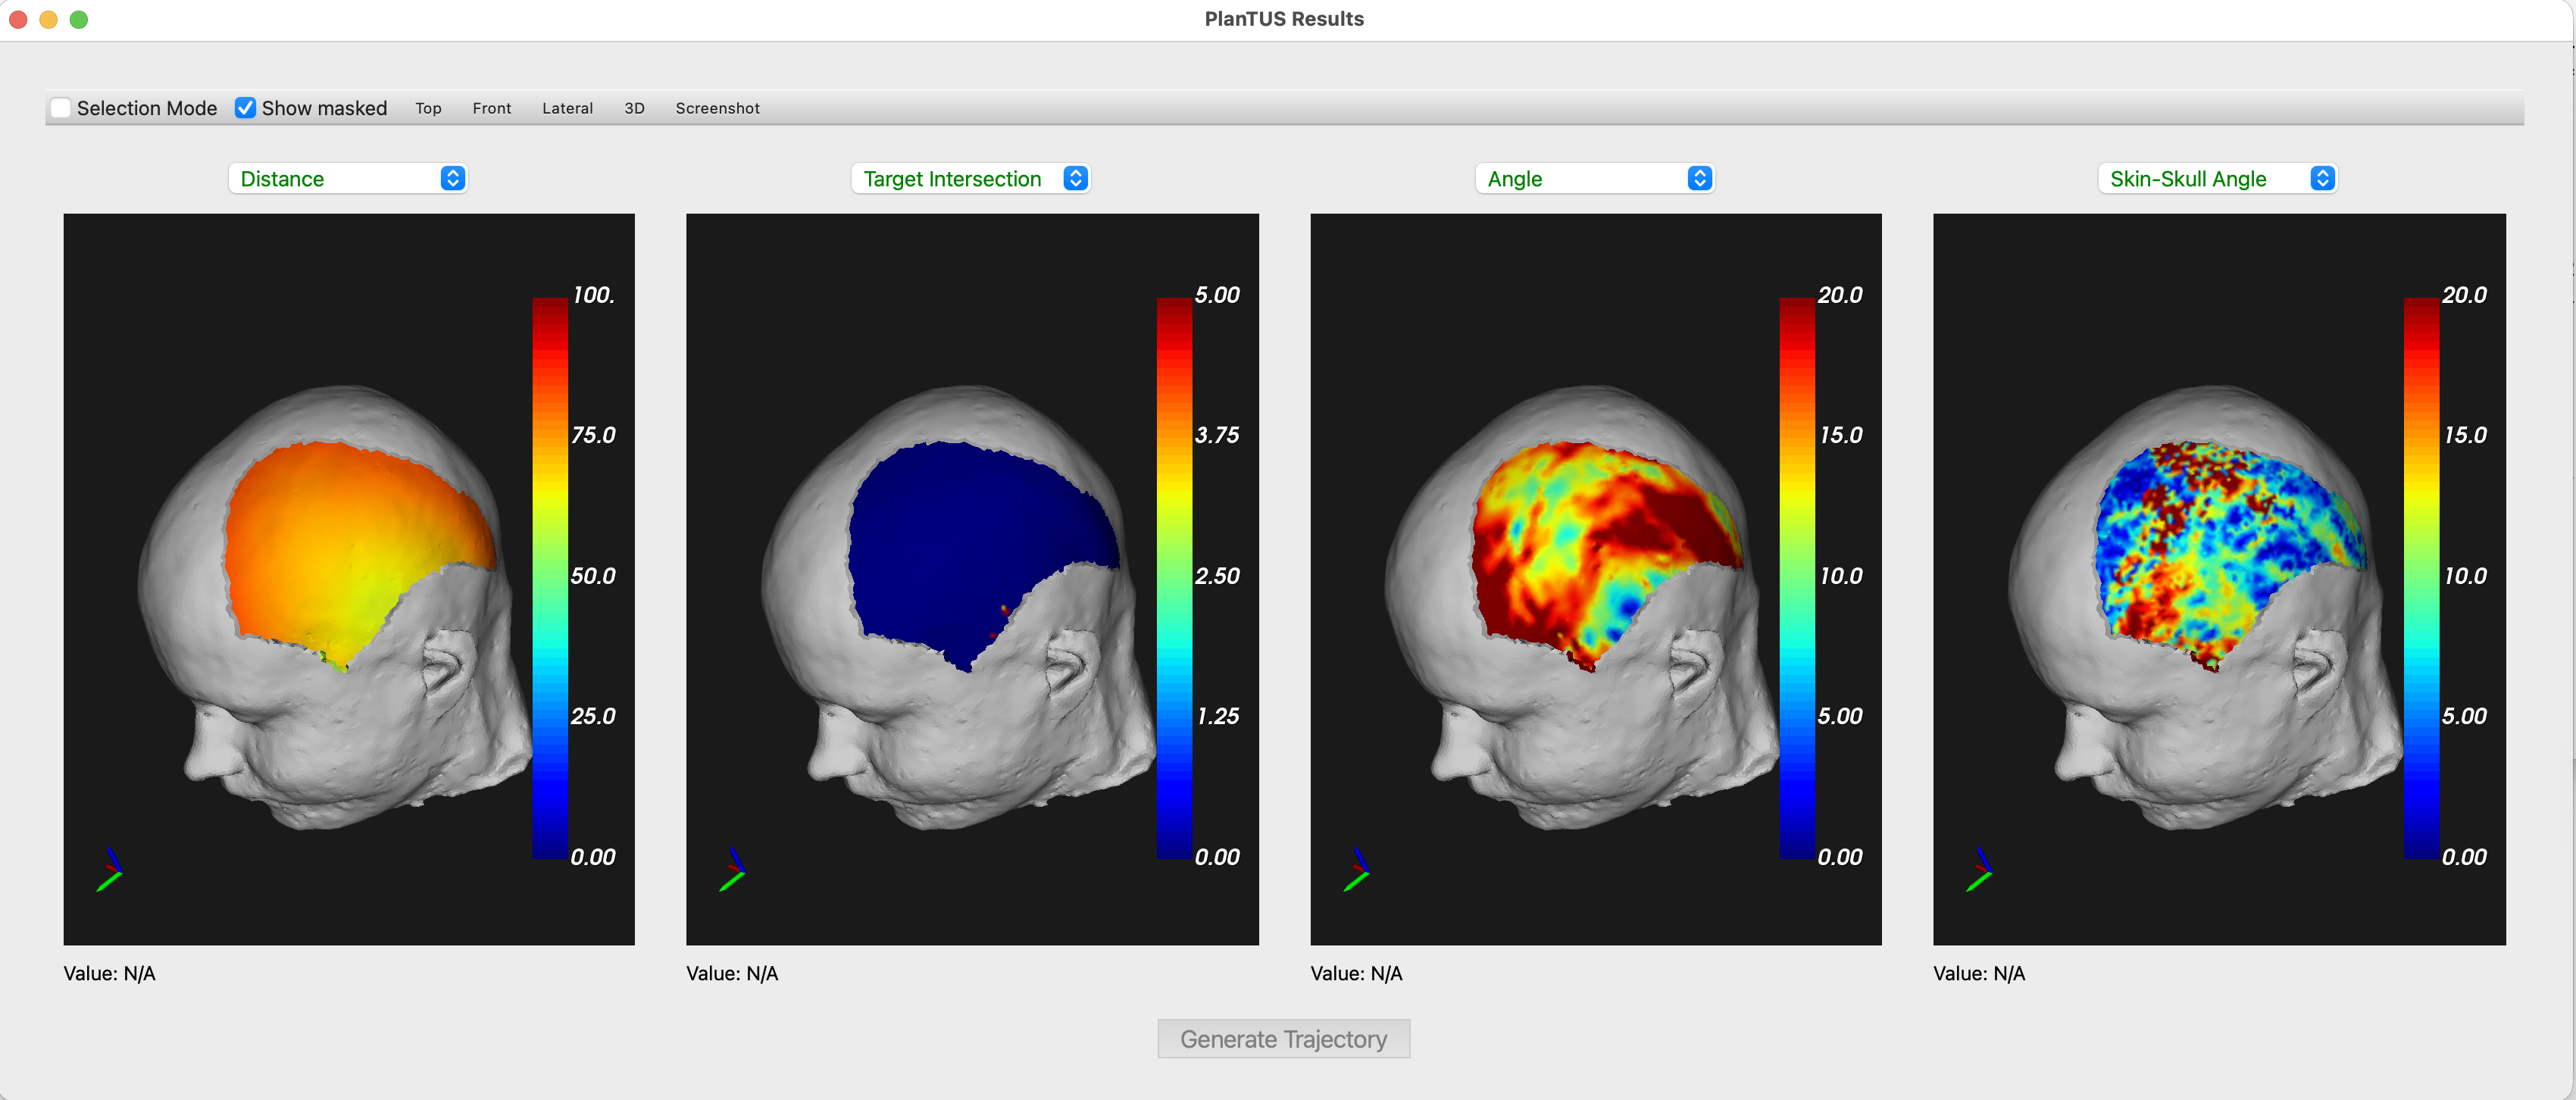Click the Target Intersection color scale bar
2576x1100 pixels.
[x=1174, y=577]
